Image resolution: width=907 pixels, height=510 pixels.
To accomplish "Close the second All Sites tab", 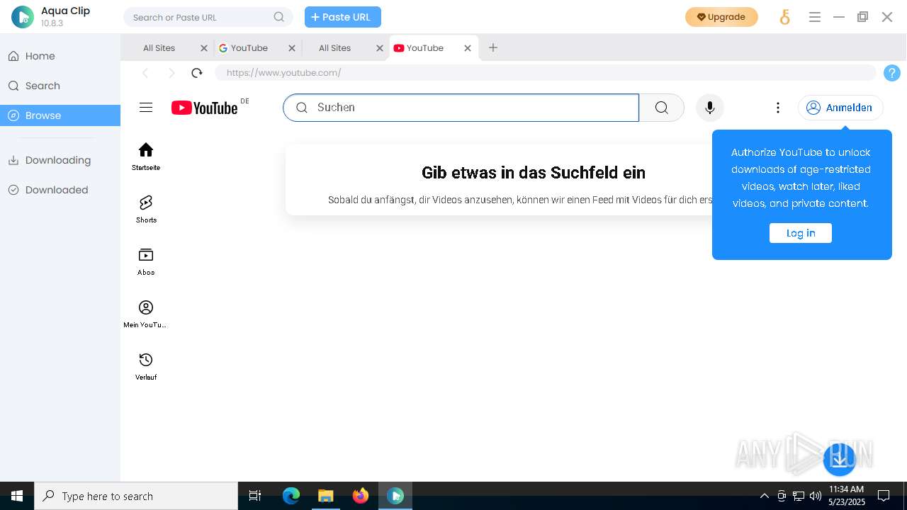I will click(x=380, y=48).
